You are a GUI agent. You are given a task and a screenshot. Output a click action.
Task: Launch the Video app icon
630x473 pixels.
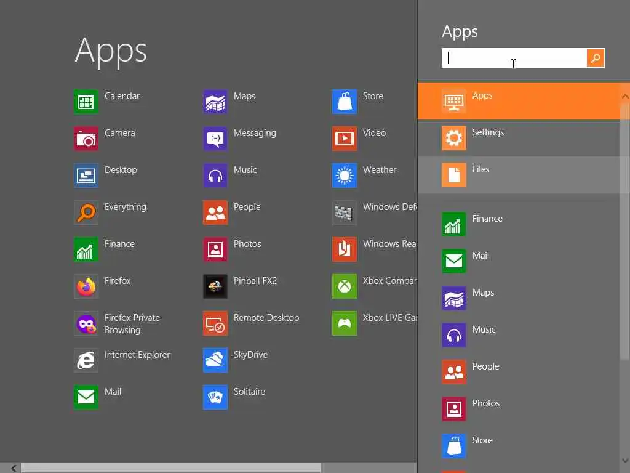[x=345, y=139]
